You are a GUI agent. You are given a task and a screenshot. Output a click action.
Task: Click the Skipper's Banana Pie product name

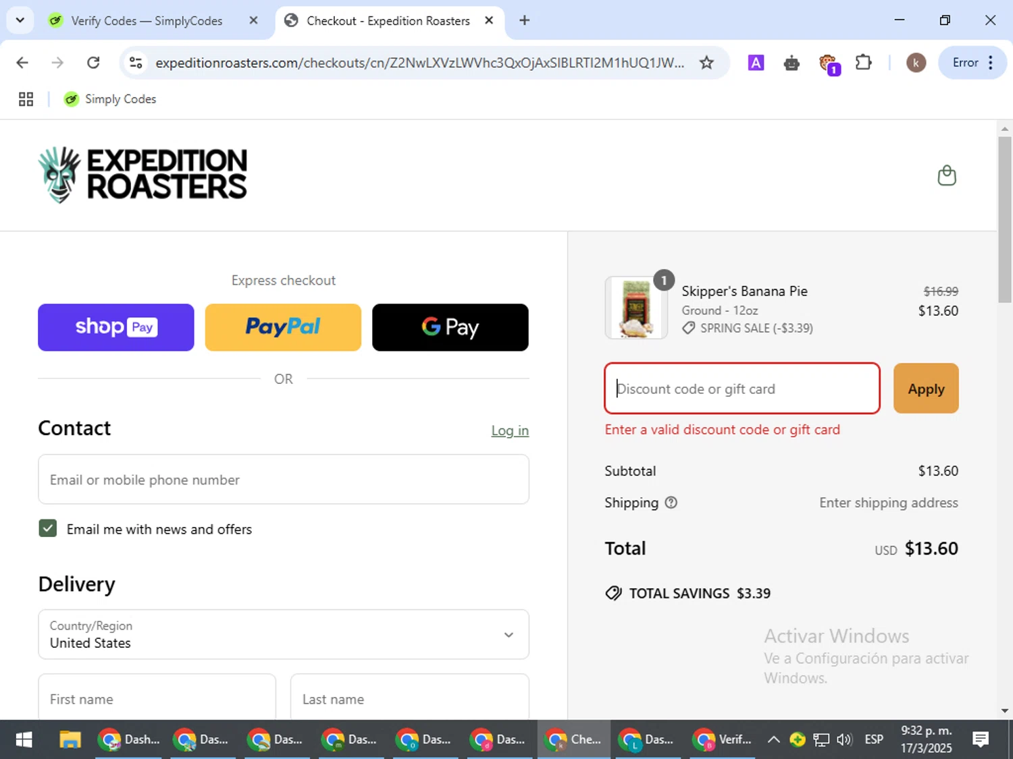click(744, 291)
